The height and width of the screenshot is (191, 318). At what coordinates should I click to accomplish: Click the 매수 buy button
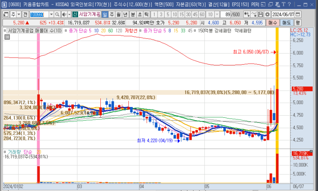pos(273,23)
